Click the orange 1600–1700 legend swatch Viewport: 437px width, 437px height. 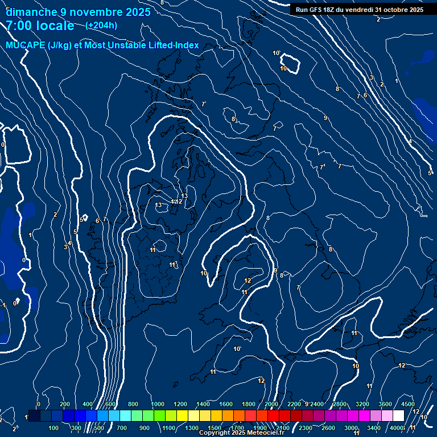point(228,415)
